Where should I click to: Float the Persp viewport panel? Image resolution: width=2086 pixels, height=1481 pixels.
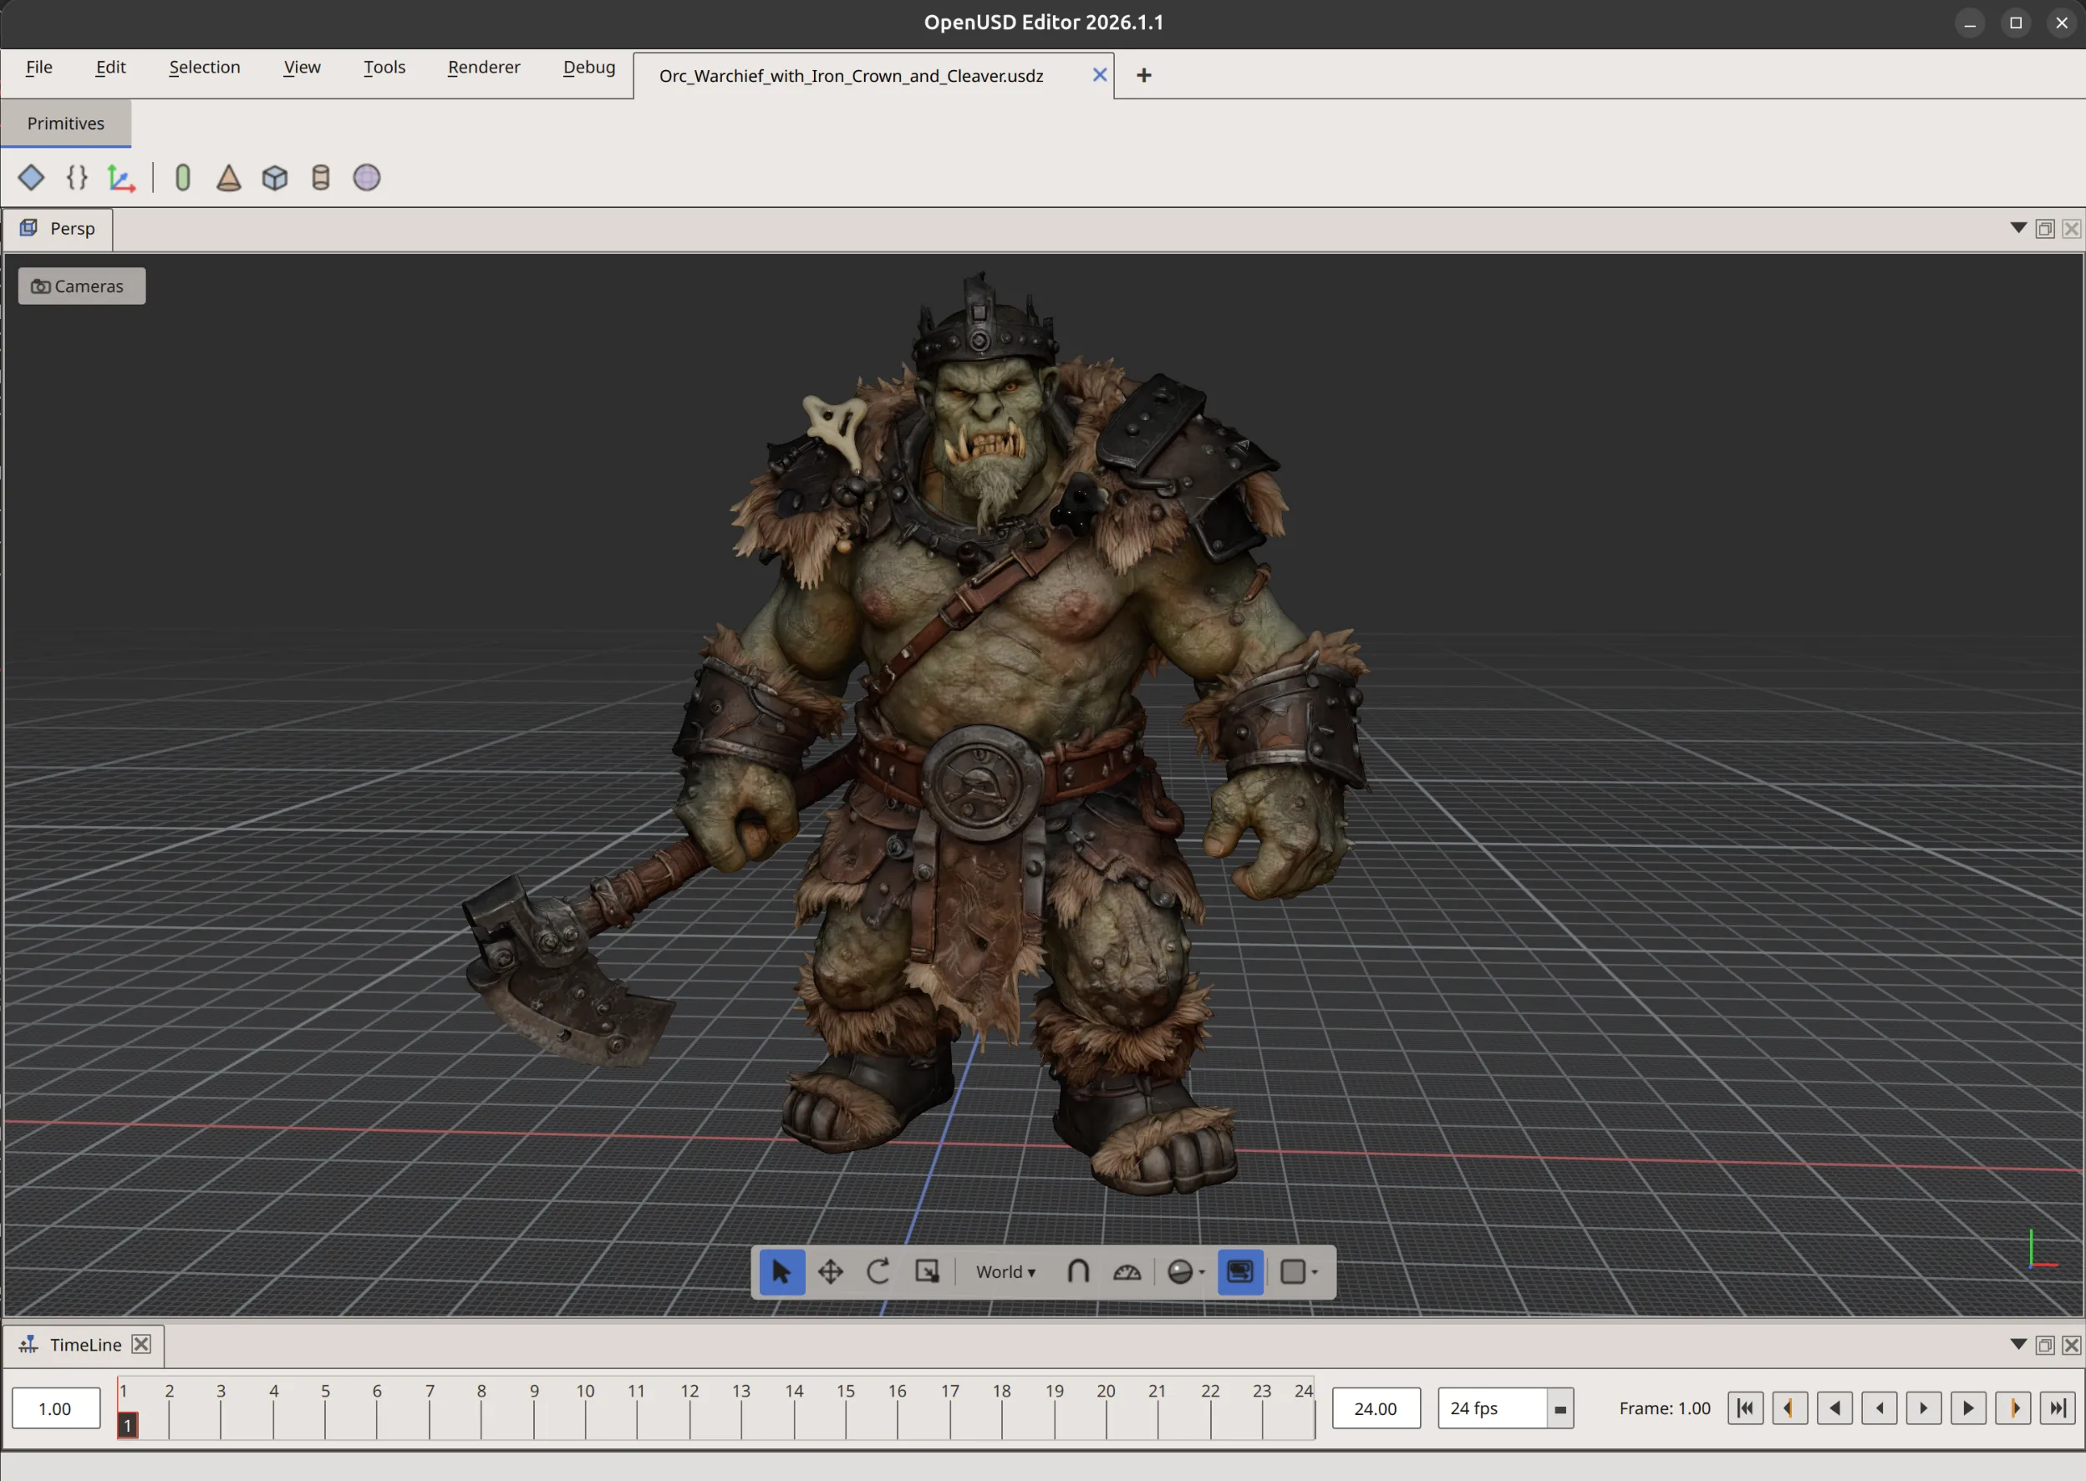[x=2045, y=229]
